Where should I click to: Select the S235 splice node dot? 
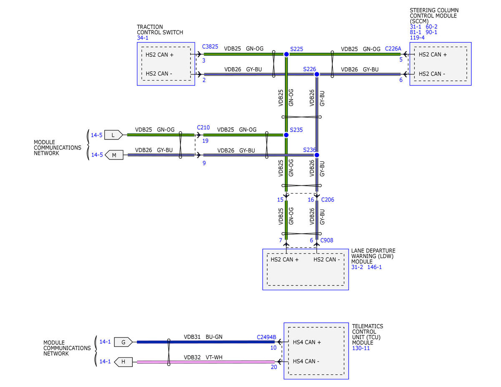click(286, 135)
